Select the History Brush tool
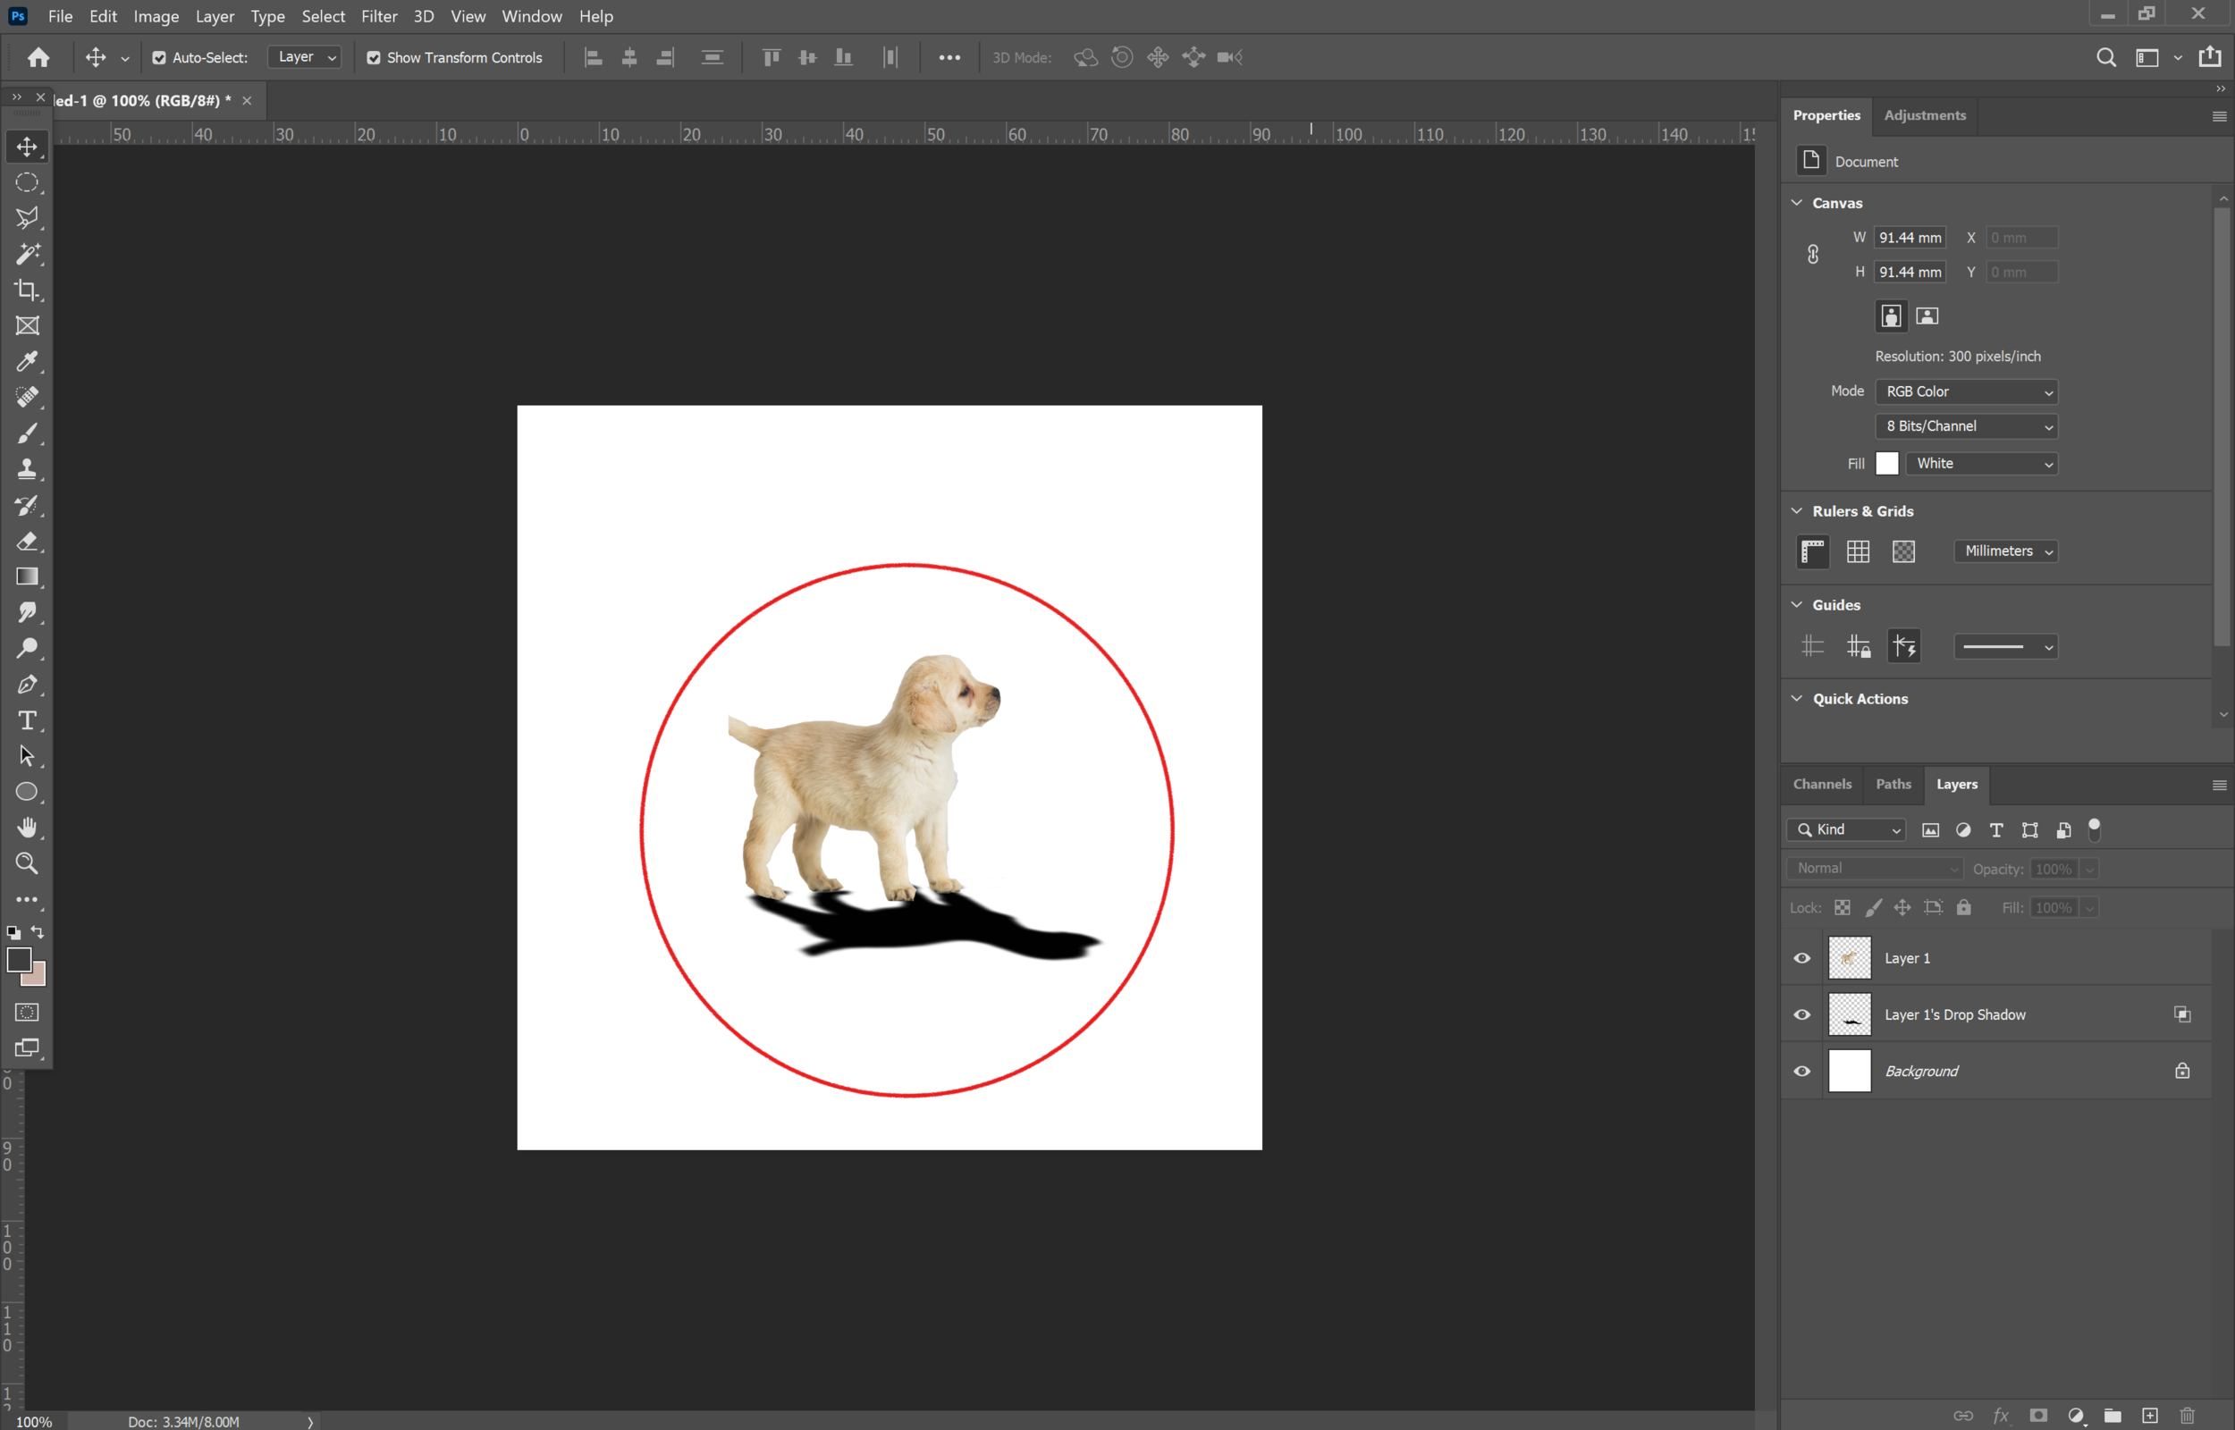Viewport: 2235px width, 1430px height. click(27, 505)
